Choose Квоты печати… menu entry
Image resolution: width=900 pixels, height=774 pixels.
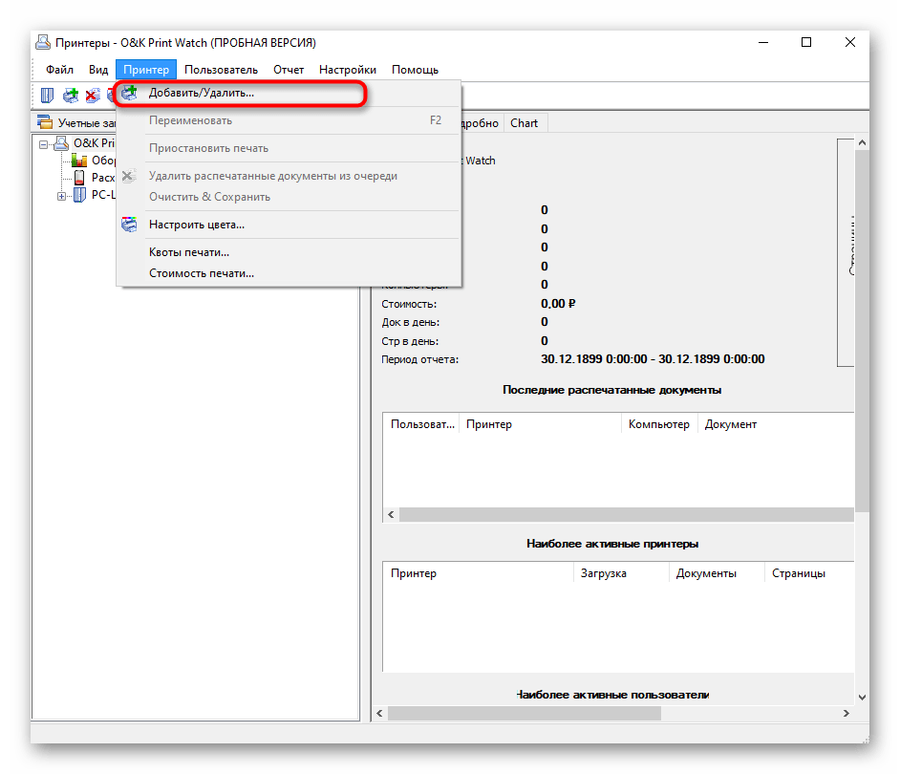coord(289,252)
